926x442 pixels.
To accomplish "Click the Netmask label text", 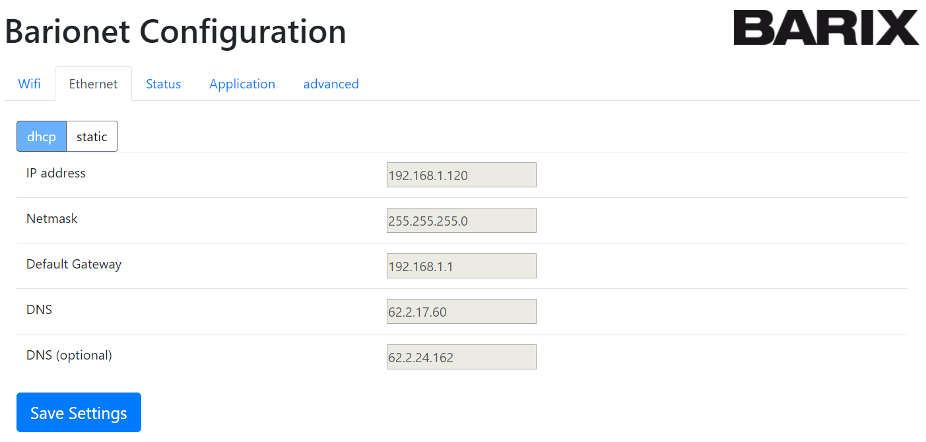I will click(x=52, y=219).
